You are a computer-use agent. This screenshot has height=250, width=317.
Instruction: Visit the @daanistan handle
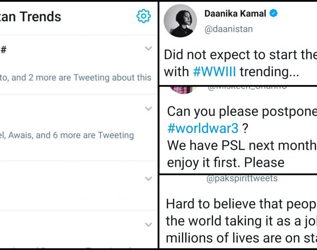tap(228, 29)
